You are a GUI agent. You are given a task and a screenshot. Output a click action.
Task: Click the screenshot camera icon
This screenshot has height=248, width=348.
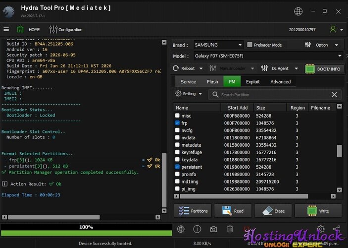pyautogui.click(x=213, y=229)
